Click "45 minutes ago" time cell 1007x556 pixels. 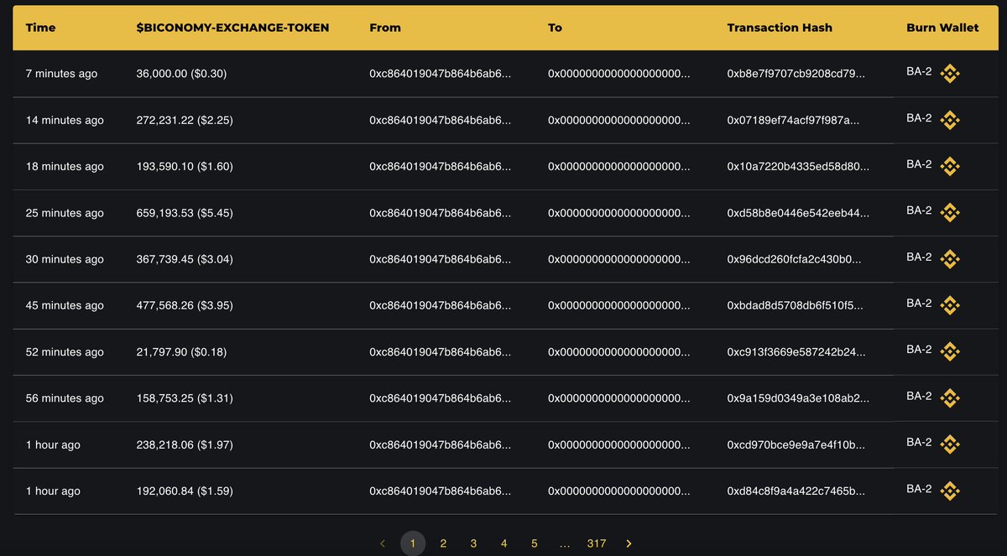click(x=65, y=305)
